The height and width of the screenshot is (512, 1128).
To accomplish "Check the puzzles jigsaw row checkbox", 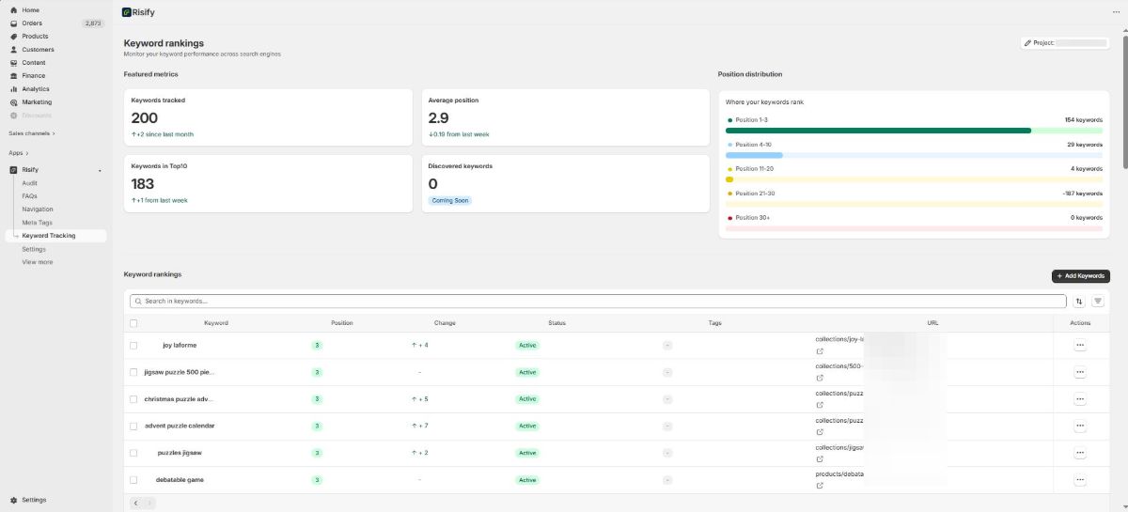I will (134, 453).
